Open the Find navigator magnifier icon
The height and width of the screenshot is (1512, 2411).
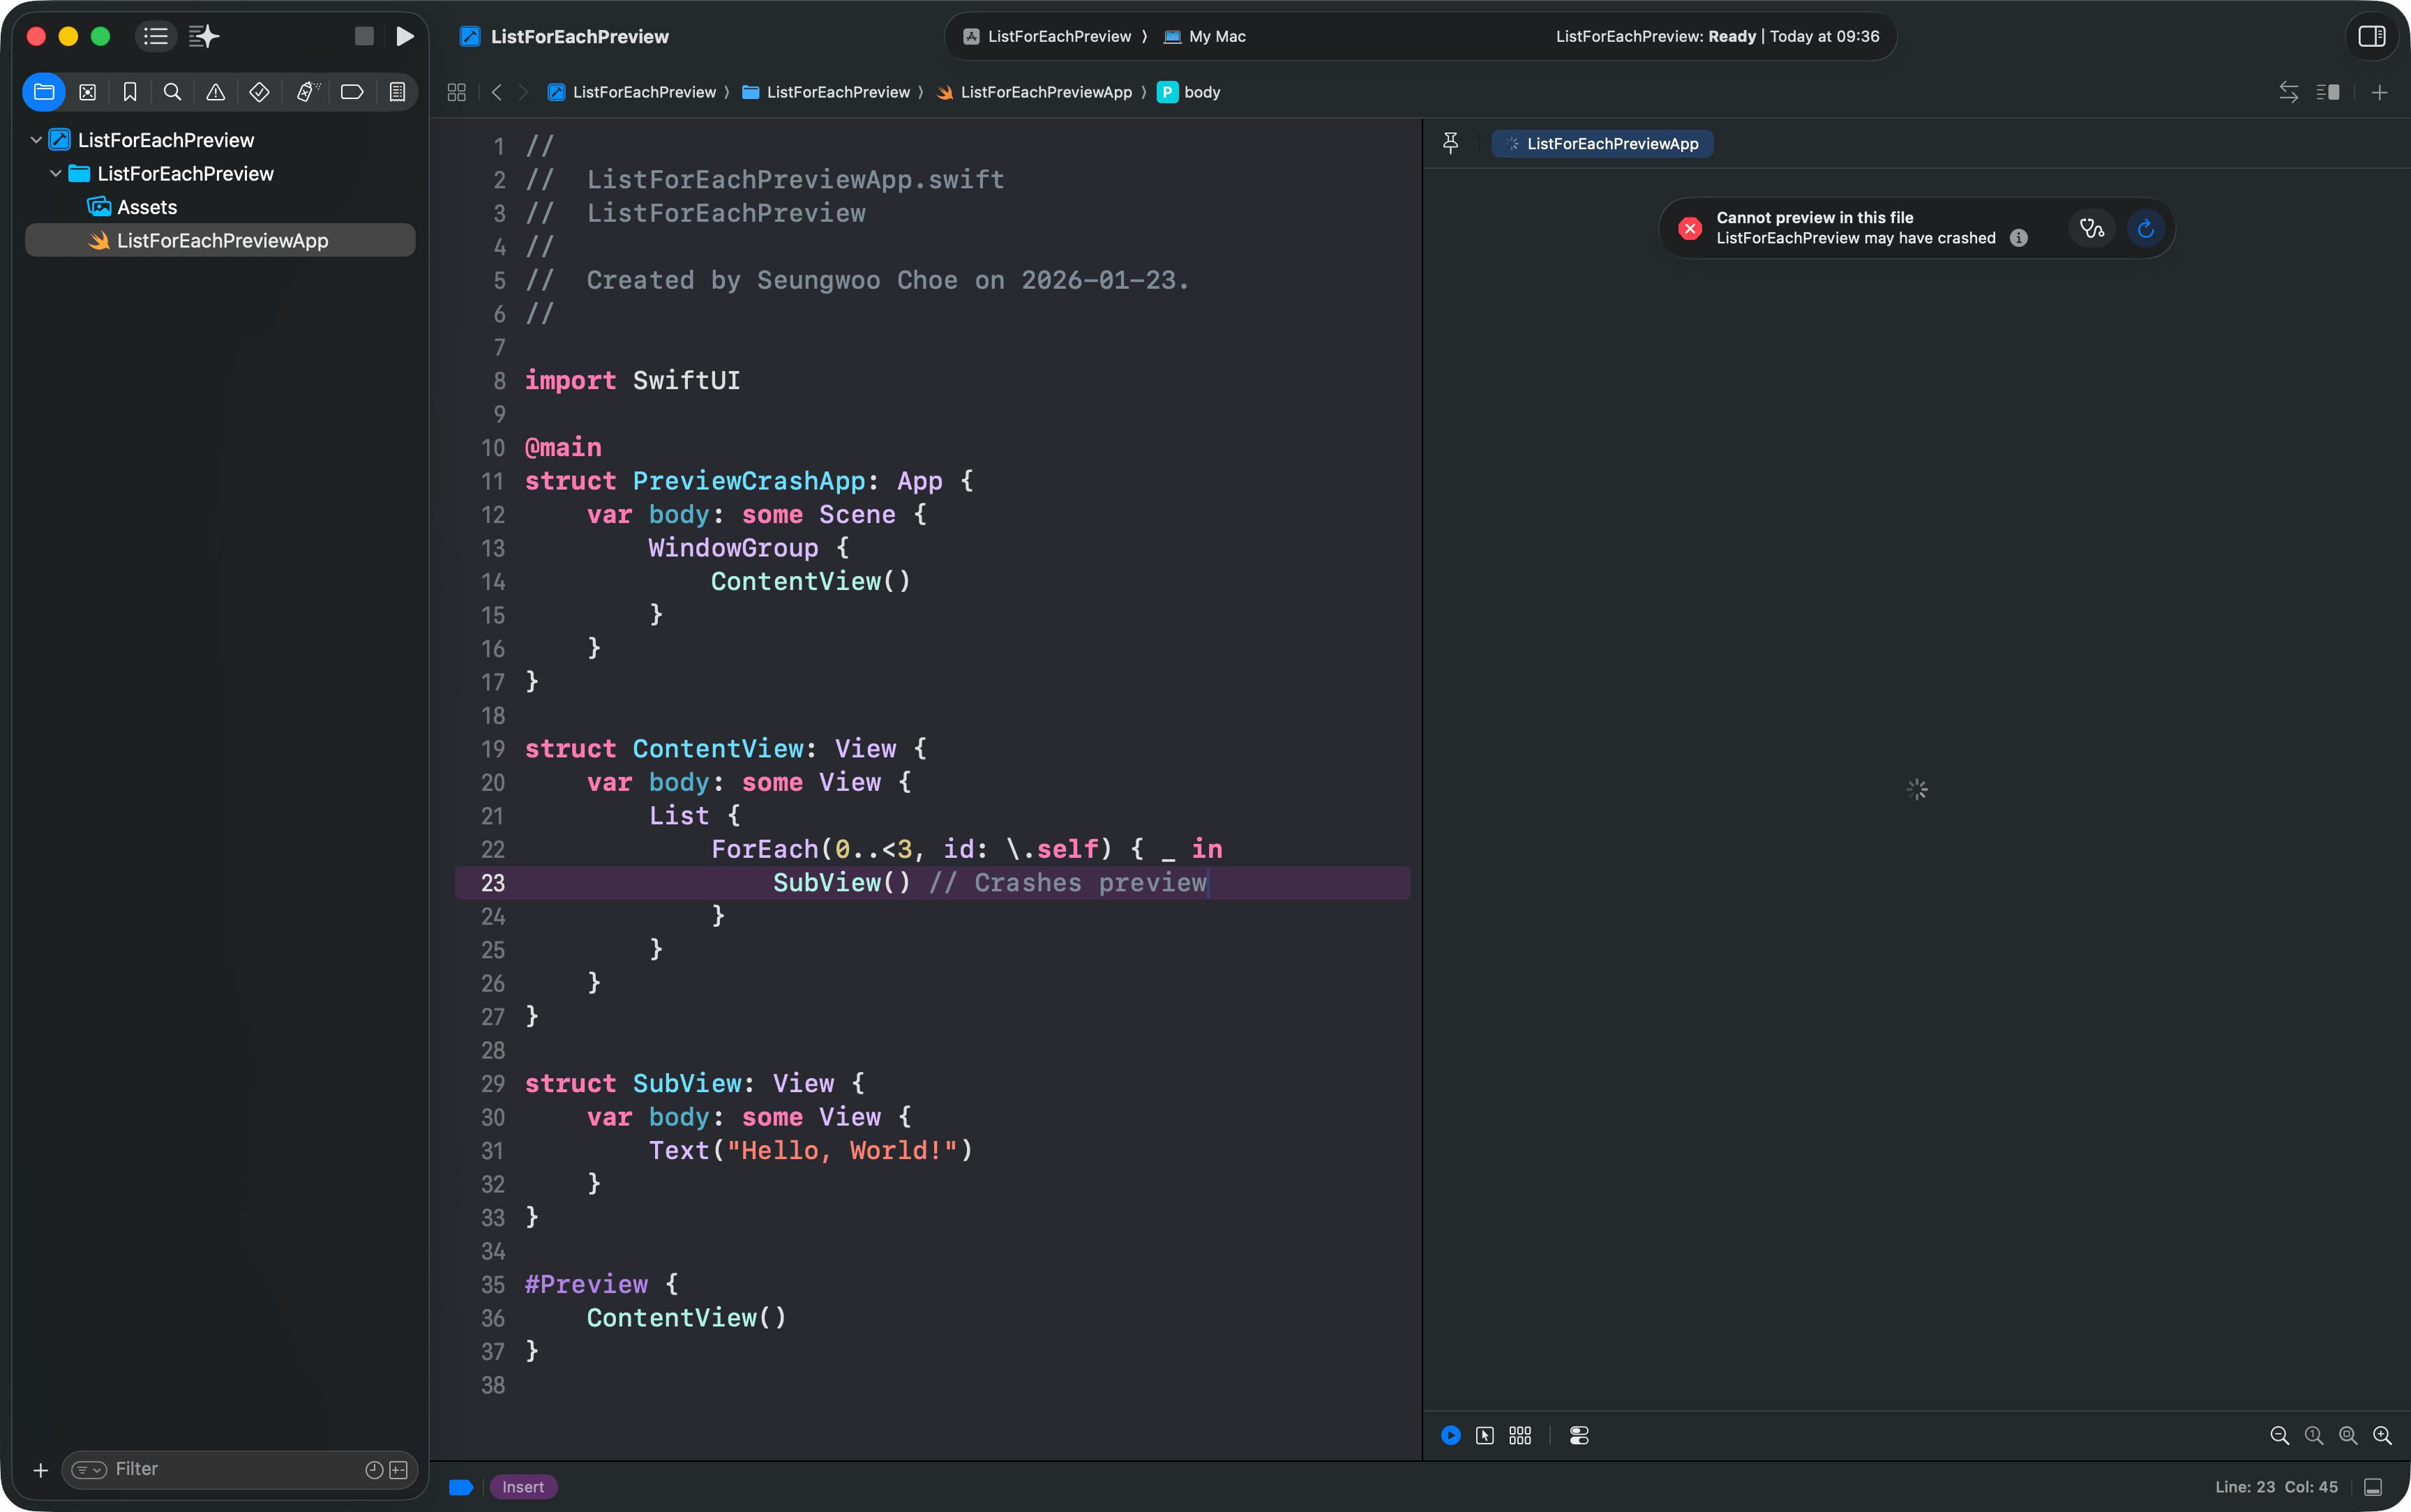tap(171, 92)
